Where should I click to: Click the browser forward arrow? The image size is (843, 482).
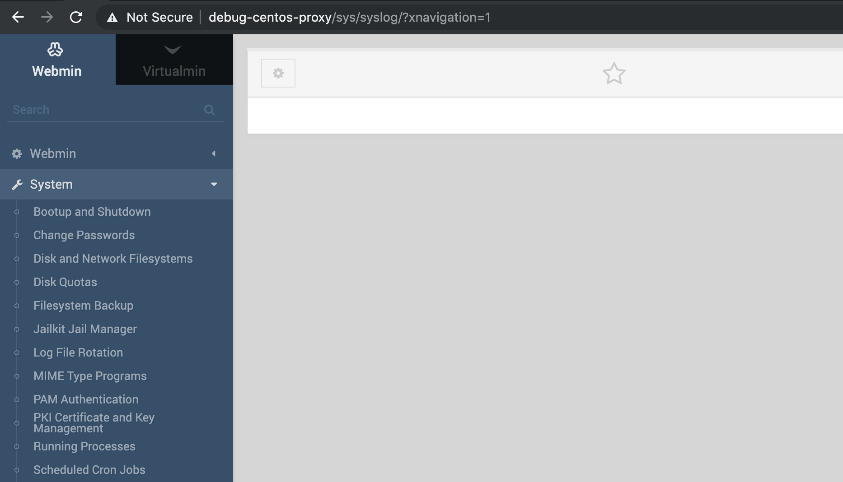(x=47, y=17)
